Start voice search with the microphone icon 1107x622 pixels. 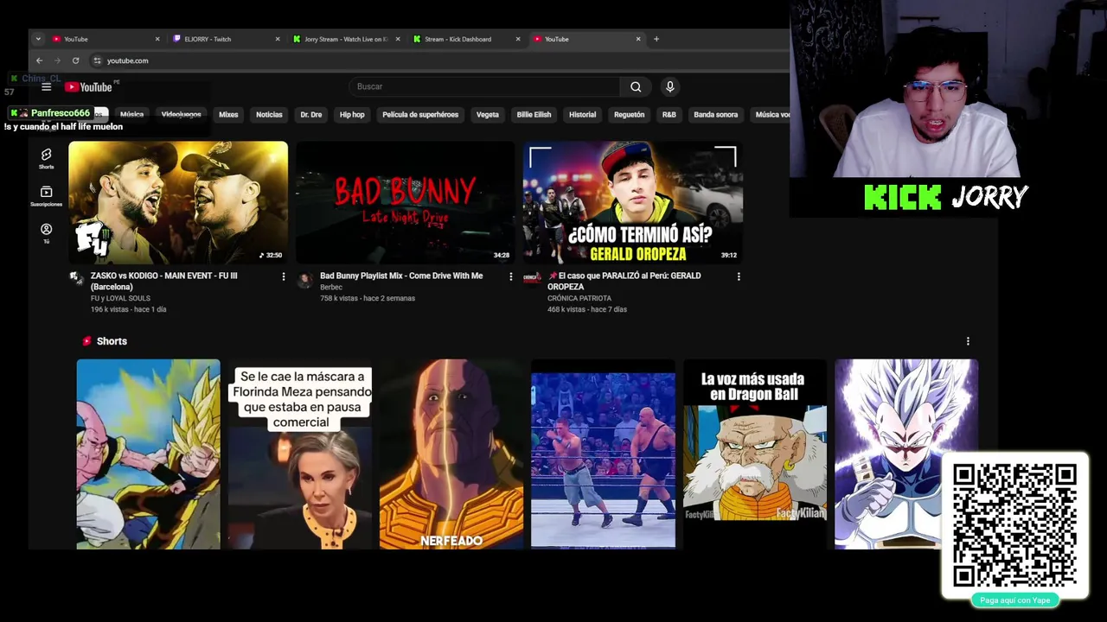pyautogui.click(x=669, y=86)
